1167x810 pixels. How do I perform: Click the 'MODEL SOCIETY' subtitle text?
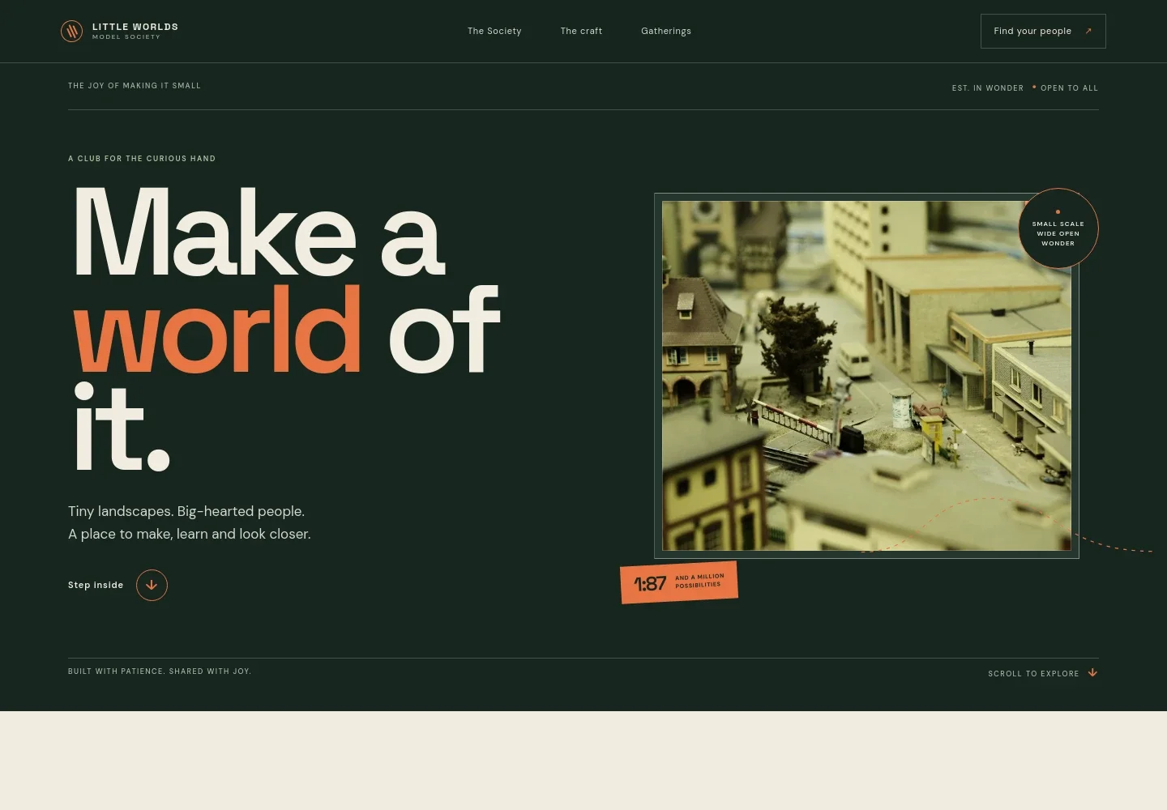point(126,37)
